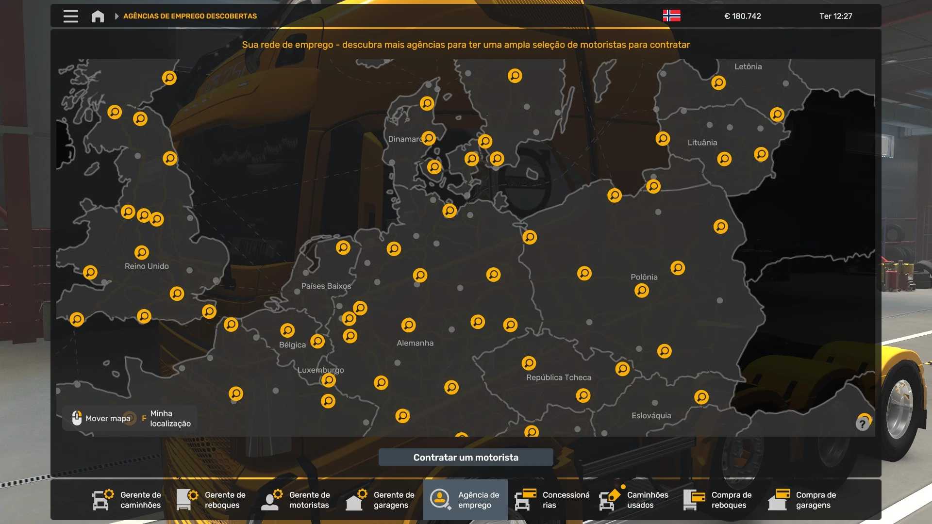The width and height of the screenshot is (932, 524).
Task: Select the agency marker above República Tcheca
Action: [529, 363]
